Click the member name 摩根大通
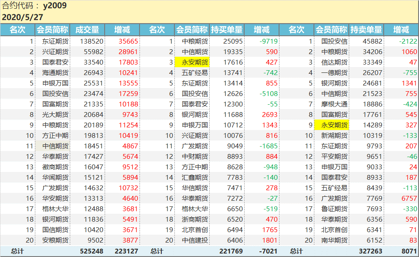419x257 pixels. coord(334,104)
